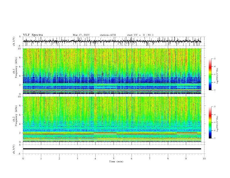Click the "station=ATH" header label

(108, 35)
